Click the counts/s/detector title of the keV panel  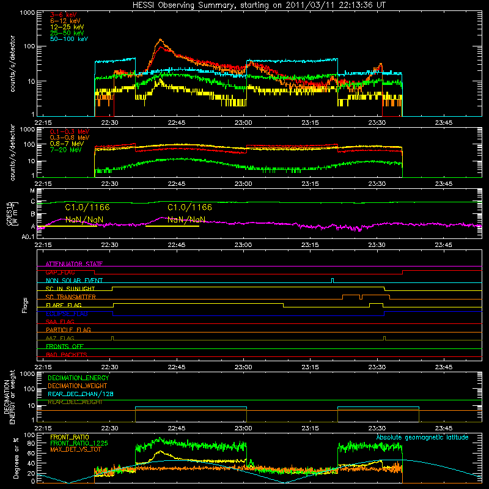click(x=12, y=64)
